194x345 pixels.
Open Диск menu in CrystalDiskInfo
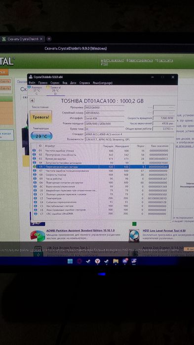coord(73,83)
